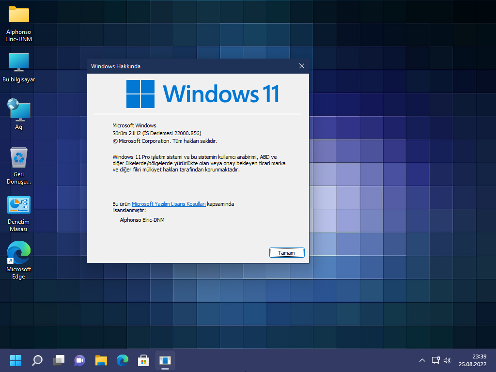Screen dimensions: 496x372
Task: Click the Search icon on the taskbar
Action: pyautogui.click(x=37, y=360)
